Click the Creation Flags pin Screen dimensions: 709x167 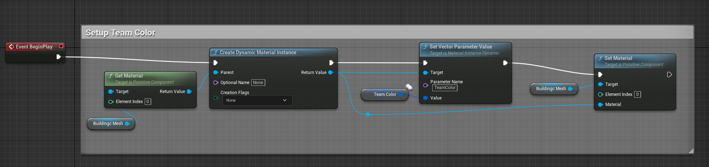coord(216,98)
